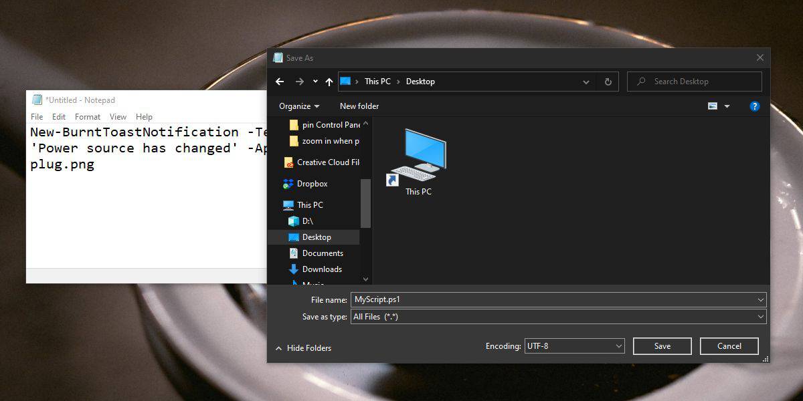Image resolution: width=803 pixels, height=401 pixels.
Task: Open Documents in the navigation pane
Action: click(x=316, y=253)
